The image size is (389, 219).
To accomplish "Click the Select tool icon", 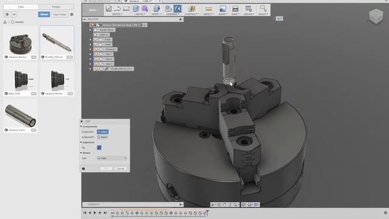I will [x=263, y=9].
